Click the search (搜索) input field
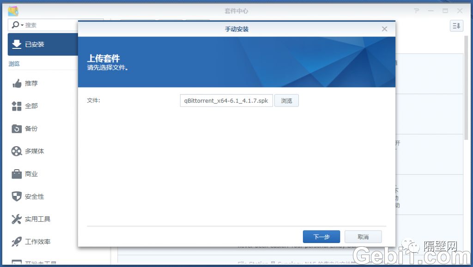This screenshot has height=267, width=473. click(x=51, y=25)
